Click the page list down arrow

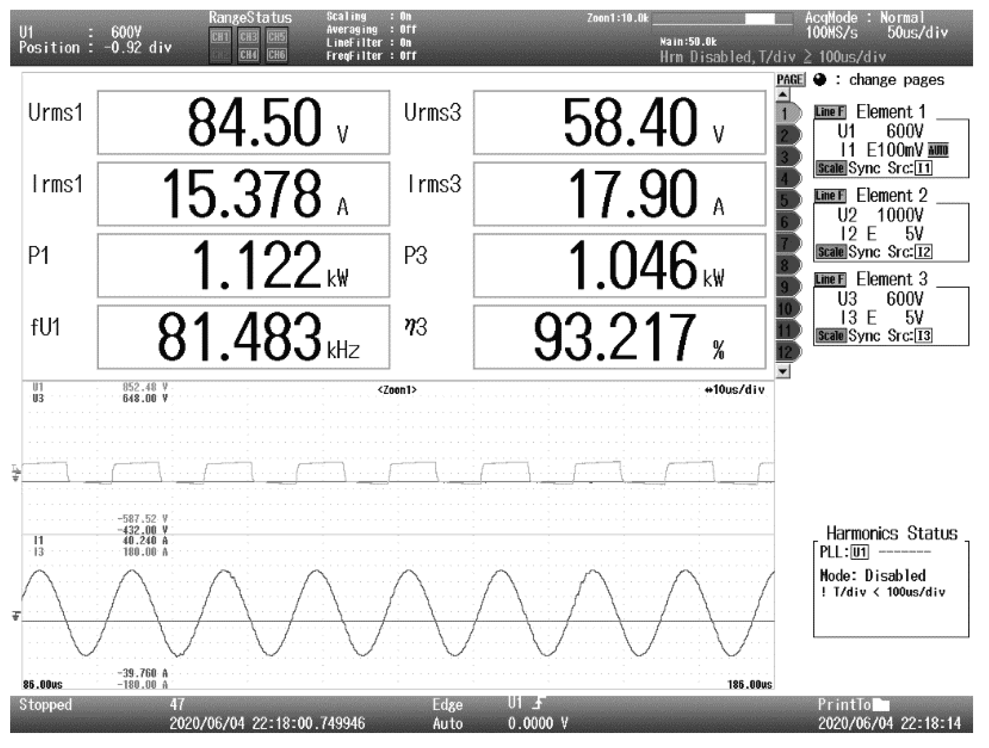tap(783, 371)
